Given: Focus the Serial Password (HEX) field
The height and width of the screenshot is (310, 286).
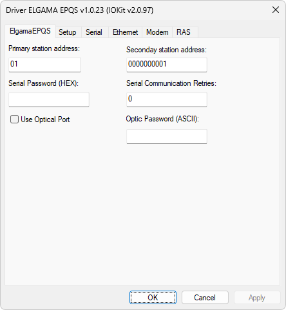Looking at the screenshot, I should [49, 99].
